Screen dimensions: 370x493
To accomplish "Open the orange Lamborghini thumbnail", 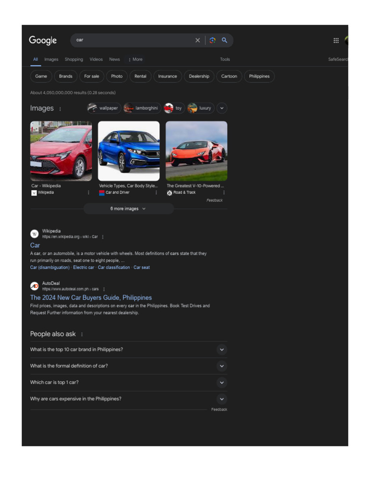I will click(x=197, y=151).
